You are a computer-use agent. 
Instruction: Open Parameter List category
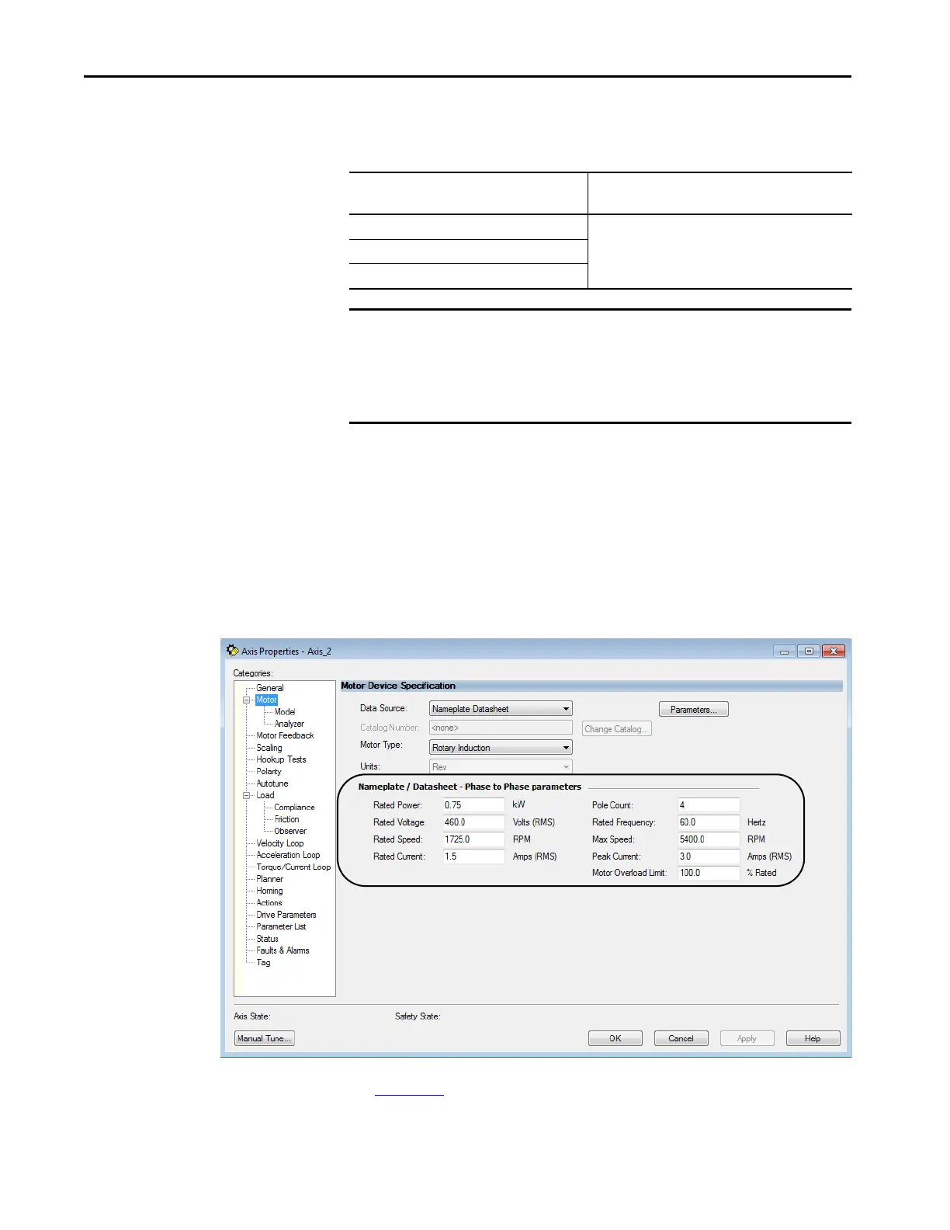281,927
